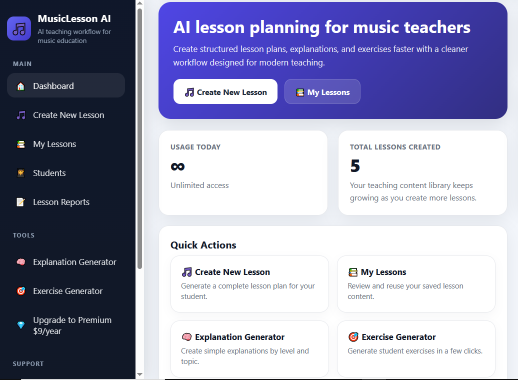Choose the Exercise Generator quick action card
The height and width of the screenshot is (380, 518).
415,348
